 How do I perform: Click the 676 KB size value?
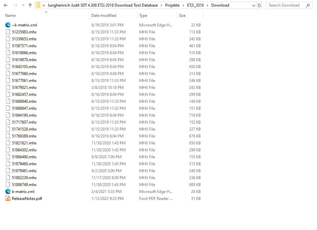click(195, 136)
